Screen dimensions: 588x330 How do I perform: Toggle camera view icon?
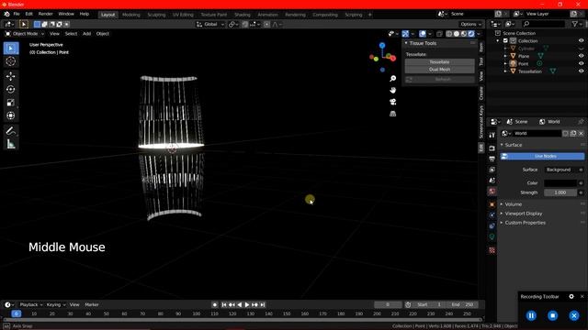pyautogui.click(x=392, y=102)
